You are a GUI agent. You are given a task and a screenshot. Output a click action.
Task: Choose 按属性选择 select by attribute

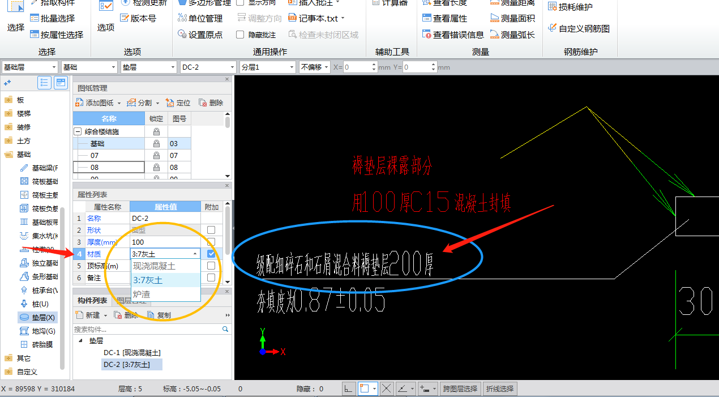pos(57,35)
